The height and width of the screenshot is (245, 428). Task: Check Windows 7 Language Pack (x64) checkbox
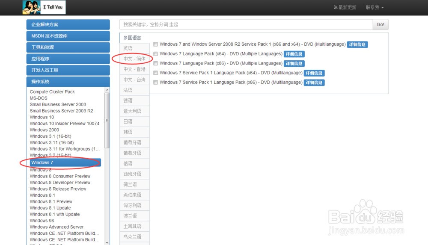pyautogui.click(x=156, y=54)
